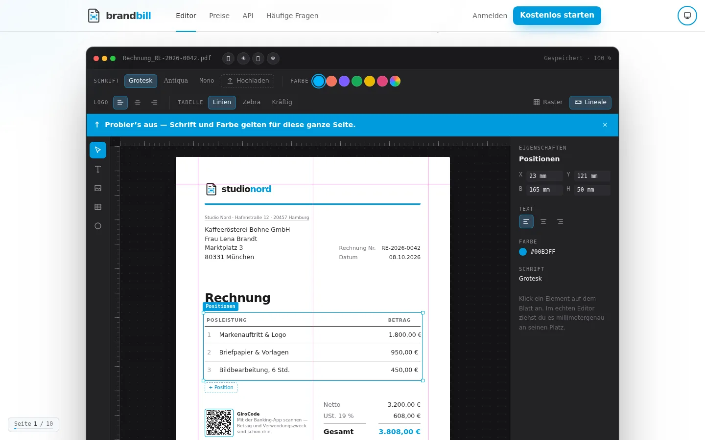The height and width of the screenshot is (440, 705).
Task: Choose the Kräftig table style
Action: [282, 102]
